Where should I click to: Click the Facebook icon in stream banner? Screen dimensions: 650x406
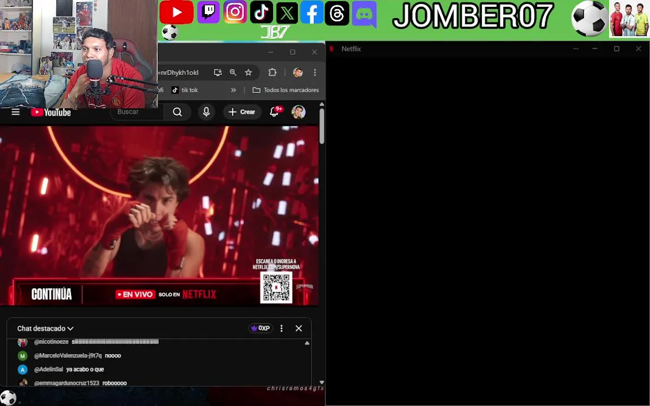(x=311, y=12)
